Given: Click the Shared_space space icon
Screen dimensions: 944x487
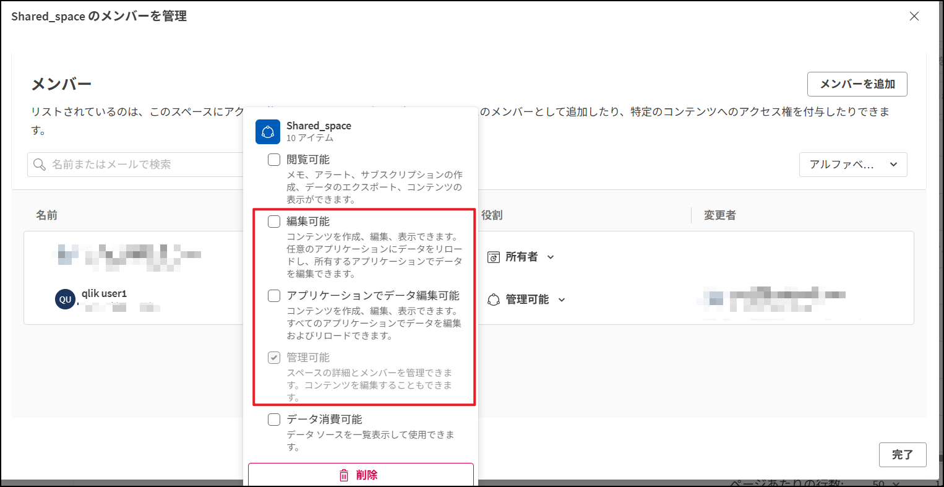Looking at the screenshot, I should [x=268, y=132].
